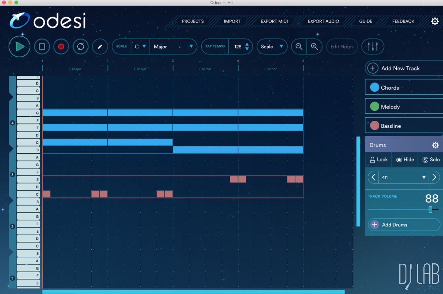This screenshot has width=443, height=294.
Task: Zoom in on the piano roll
Action: pos(315,47)
